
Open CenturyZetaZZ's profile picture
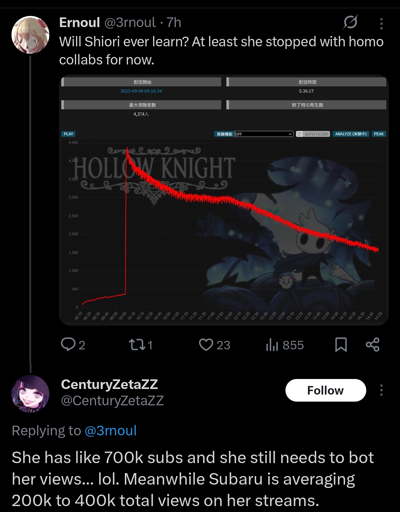click(30, 393)
